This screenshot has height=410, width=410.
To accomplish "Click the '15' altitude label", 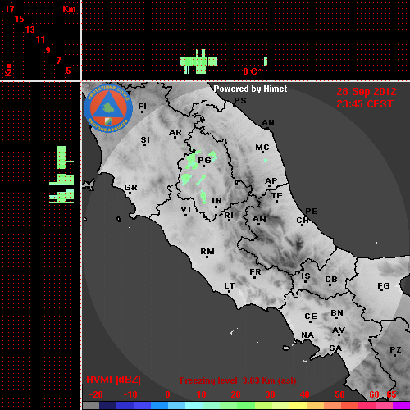I will click(x=20, y=19).
